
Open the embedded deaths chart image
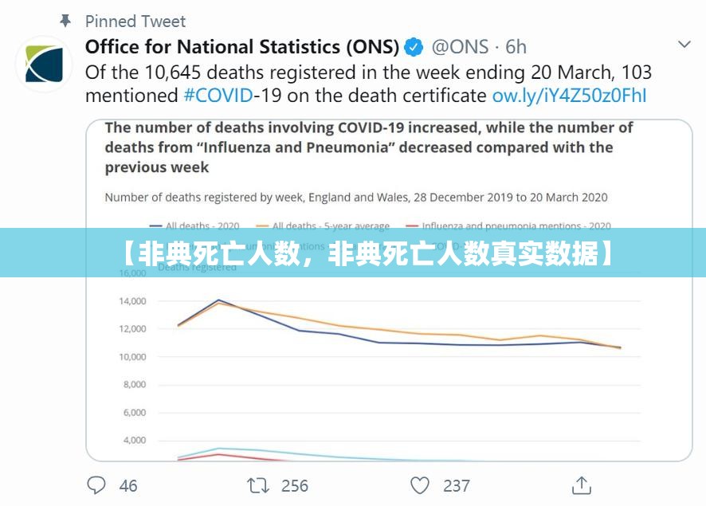click(x=389, y=290)
